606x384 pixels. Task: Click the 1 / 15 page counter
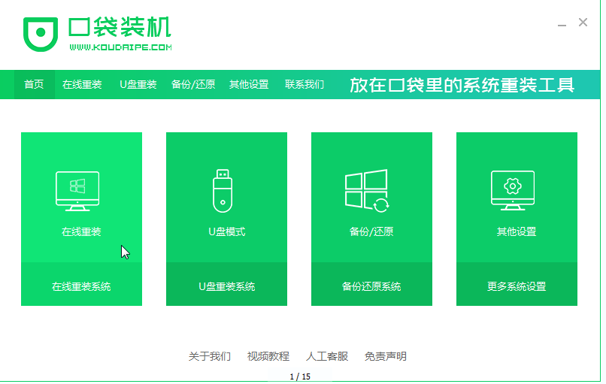tap(300, 376)
